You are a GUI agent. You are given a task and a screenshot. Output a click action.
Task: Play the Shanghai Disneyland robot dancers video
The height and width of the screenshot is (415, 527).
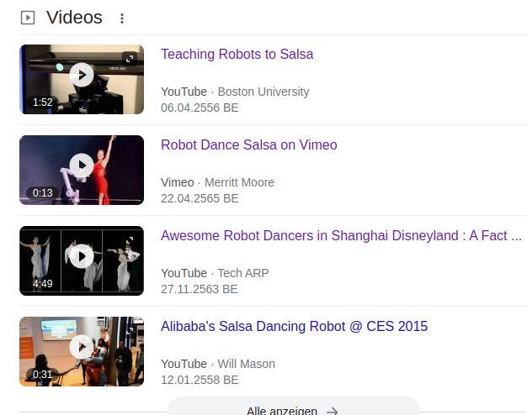82,256
